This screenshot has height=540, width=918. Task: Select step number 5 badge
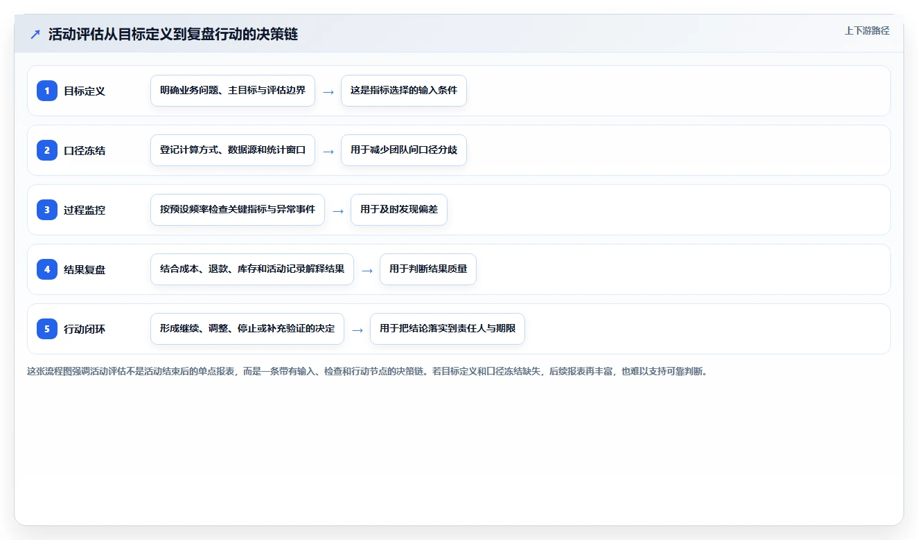tap(47, 329)
